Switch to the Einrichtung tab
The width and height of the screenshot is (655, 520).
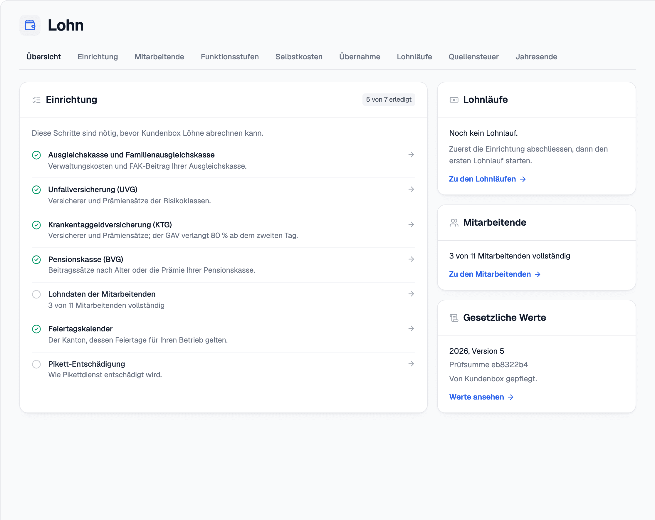coord(98,57)
